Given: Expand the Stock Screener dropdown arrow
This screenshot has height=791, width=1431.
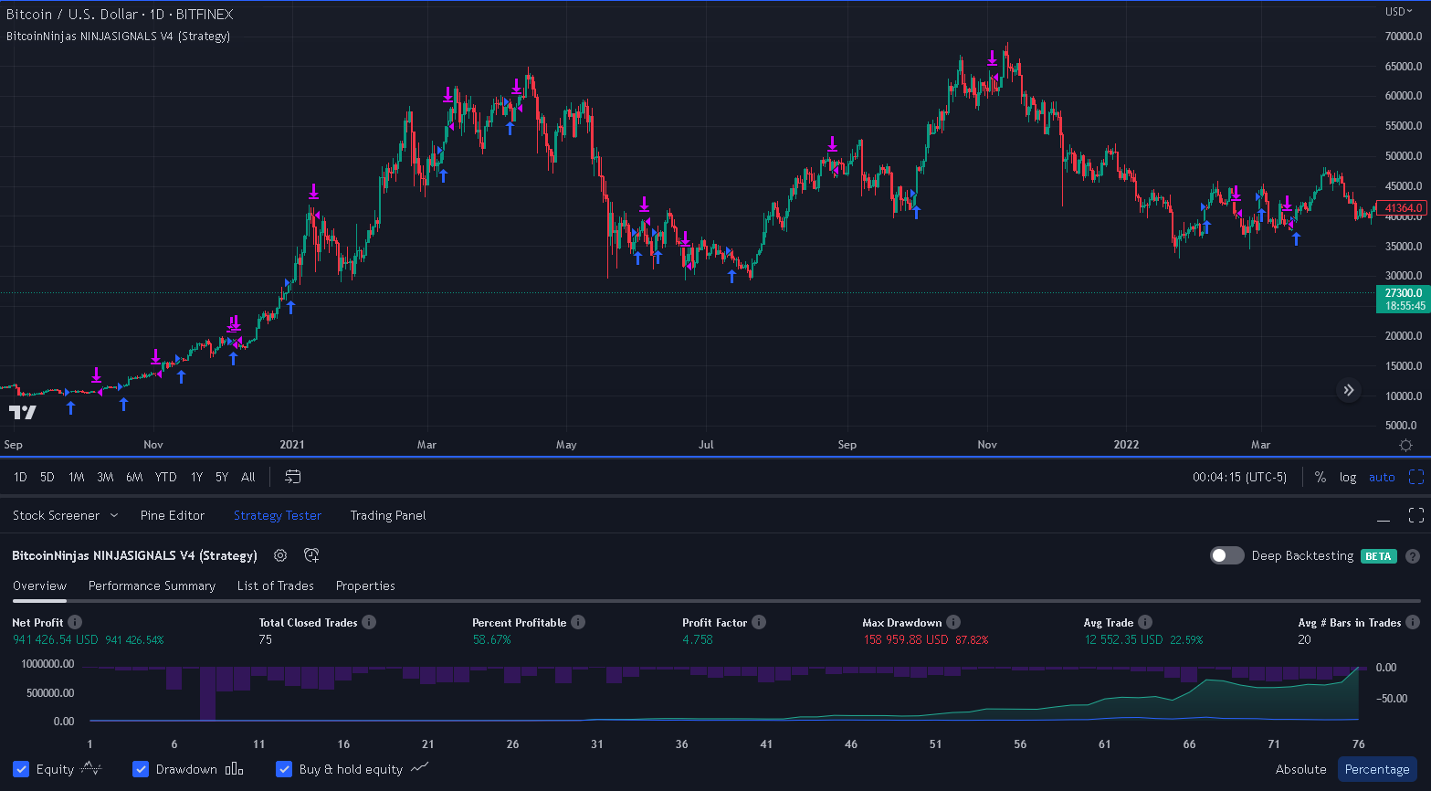Looking at the screenshot, I should [114, 515].
